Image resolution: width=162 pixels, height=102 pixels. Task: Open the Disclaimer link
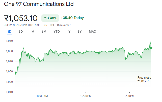tap(64, 25)
